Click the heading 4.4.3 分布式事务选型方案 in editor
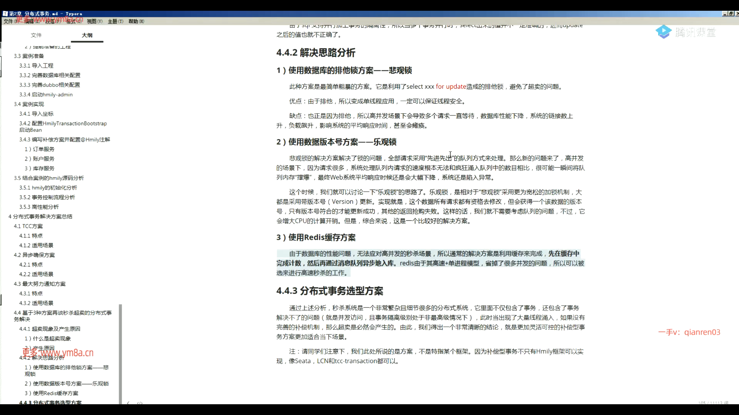 pos(329,291)
